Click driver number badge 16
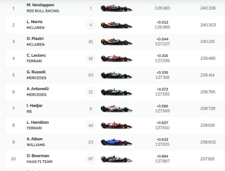 [91, 58]
